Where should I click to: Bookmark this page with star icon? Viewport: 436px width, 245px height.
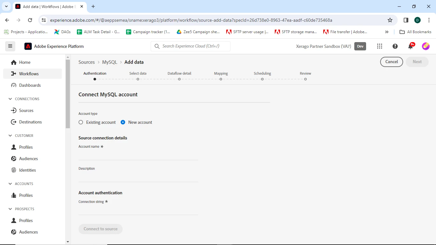390,20
